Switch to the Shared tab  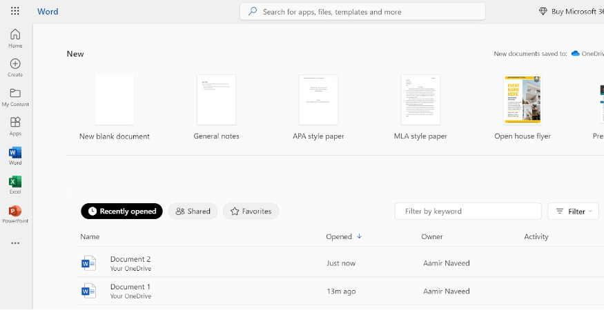click(x=193, y=211)
